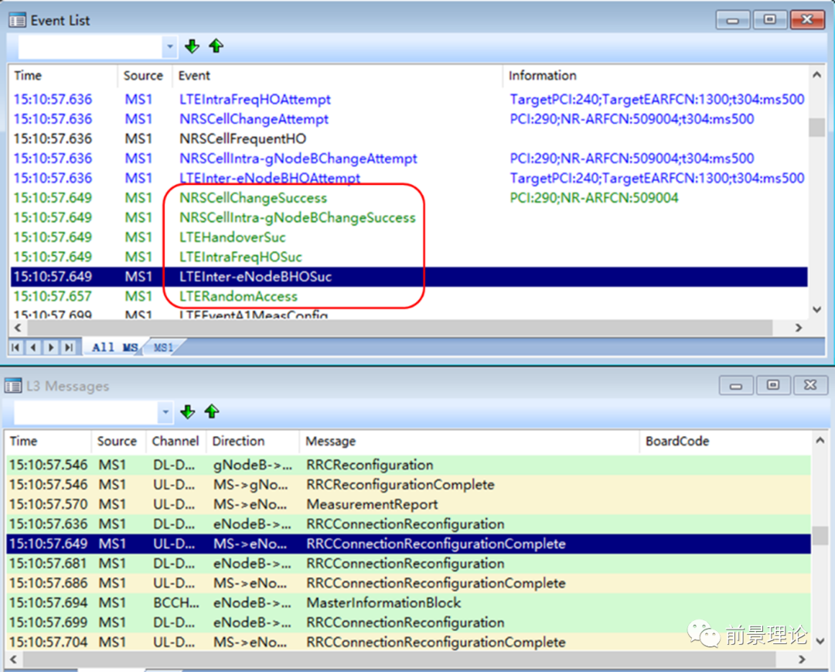
Task: Click the scroll-down arrow in Event List
Action: point(817,309)
